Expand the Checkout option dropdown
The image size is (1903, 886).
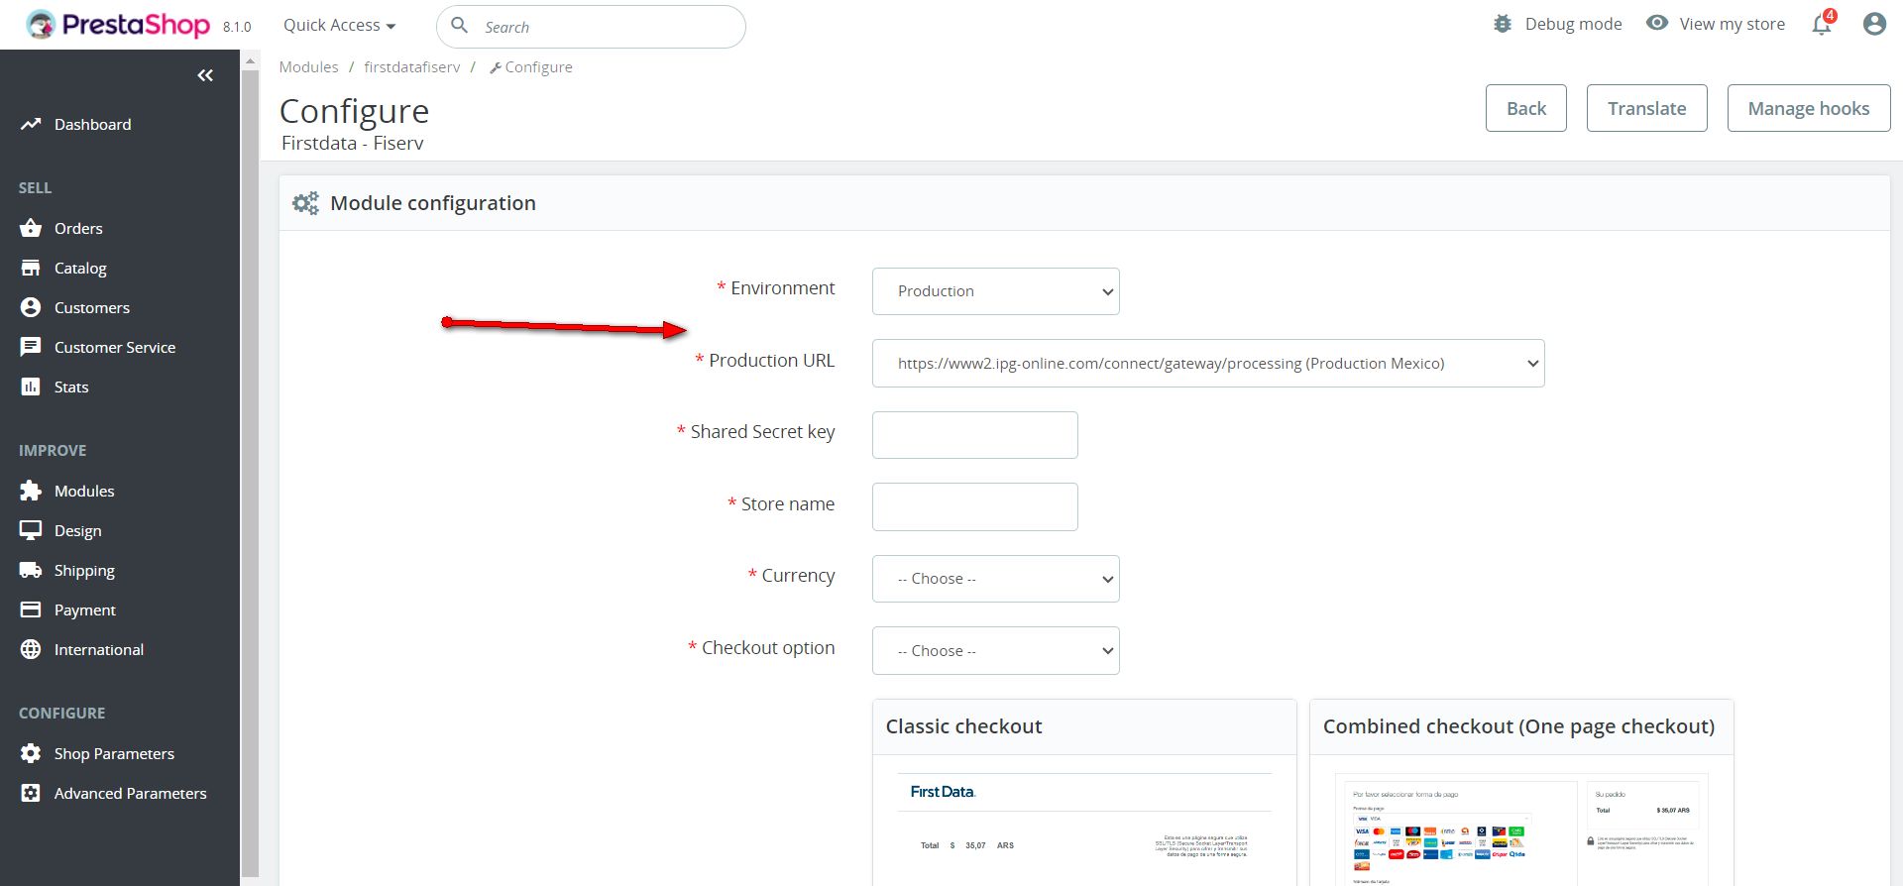pos(995,651)
